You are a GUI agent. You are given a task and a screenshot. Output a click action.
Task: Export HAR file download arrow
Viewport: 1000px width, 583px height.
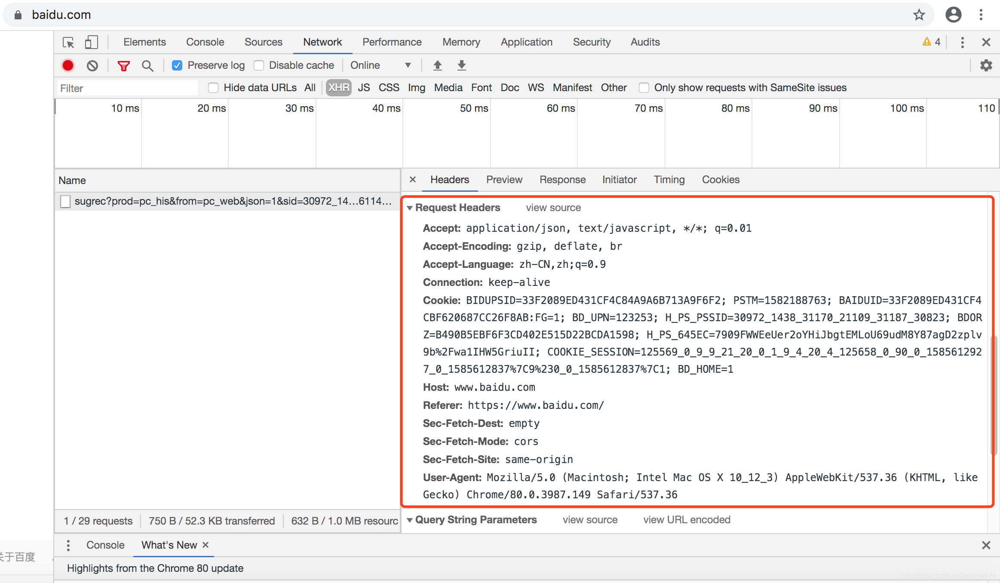(461, 65)
